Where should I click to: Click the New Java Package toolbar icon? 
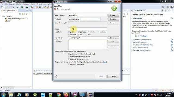(37, 7)
